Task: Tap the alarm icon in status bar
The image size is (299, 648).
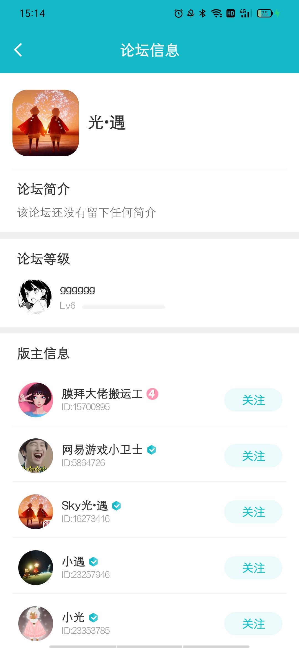Action: click(179, 13)
